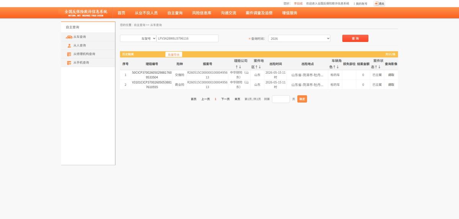
Task: Go to 上一页 in pagination
Action: click(206, 99)
